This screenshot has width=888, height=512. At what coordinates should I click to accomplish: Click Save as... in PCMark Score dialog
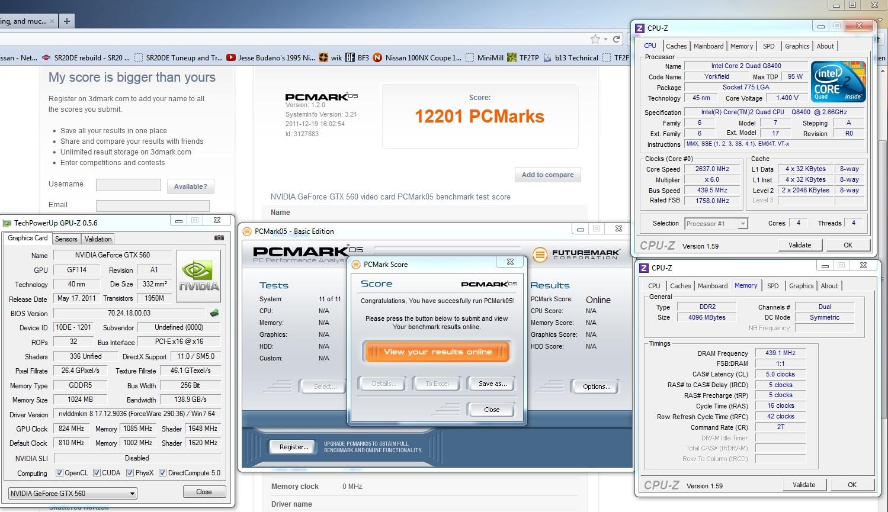492,384
